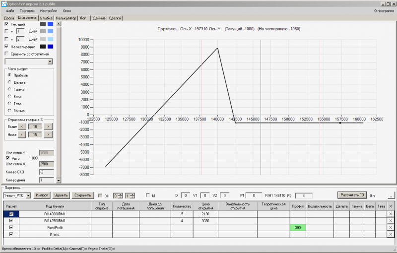Screen dimensions: 397x253
Task: Select the Дельта radio button
Action: [x=9, y=82]
